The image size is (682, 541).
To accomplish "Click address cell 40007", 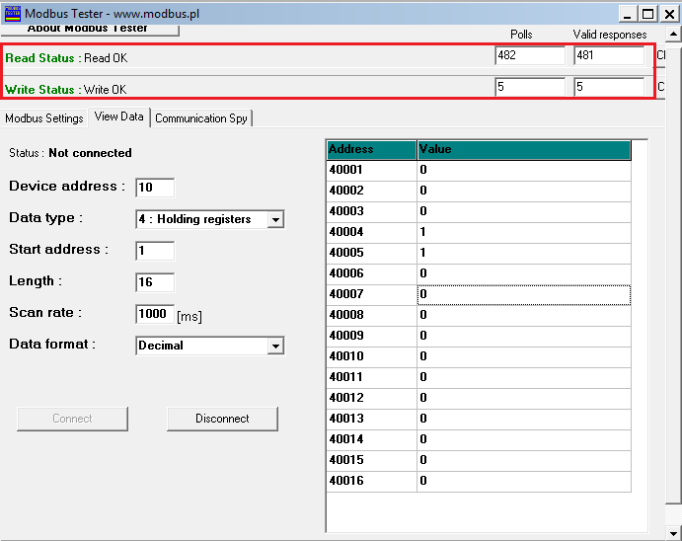I will point(371,294).
